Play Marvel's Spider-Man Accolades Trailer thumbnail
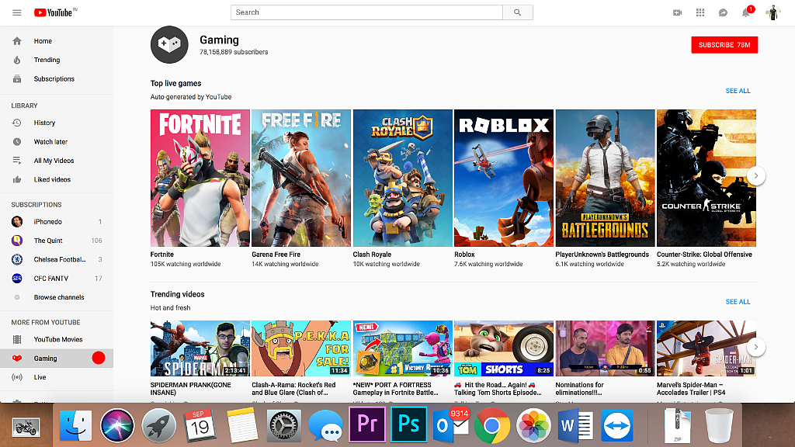 706,348
